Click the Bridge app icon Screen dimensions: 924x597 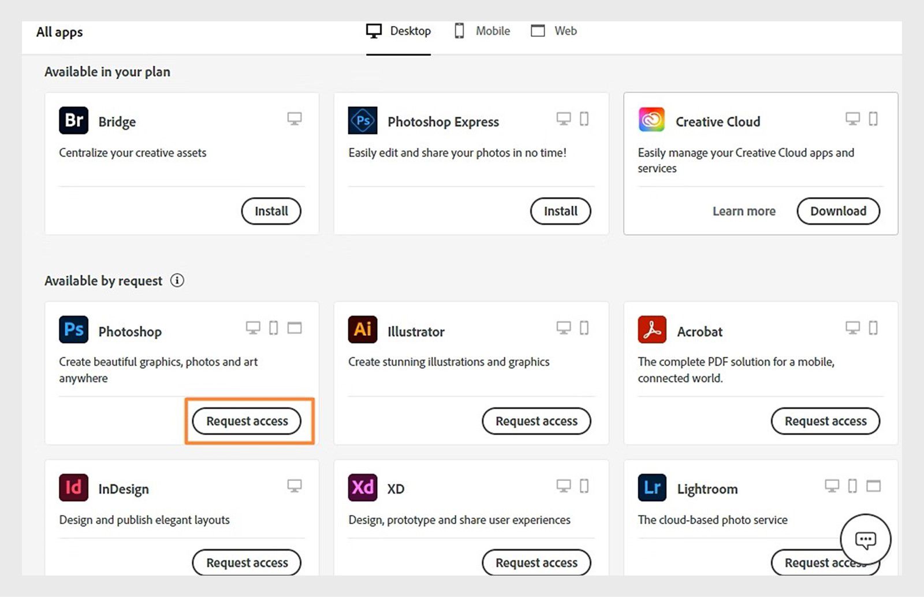click(x=73, y=120)
